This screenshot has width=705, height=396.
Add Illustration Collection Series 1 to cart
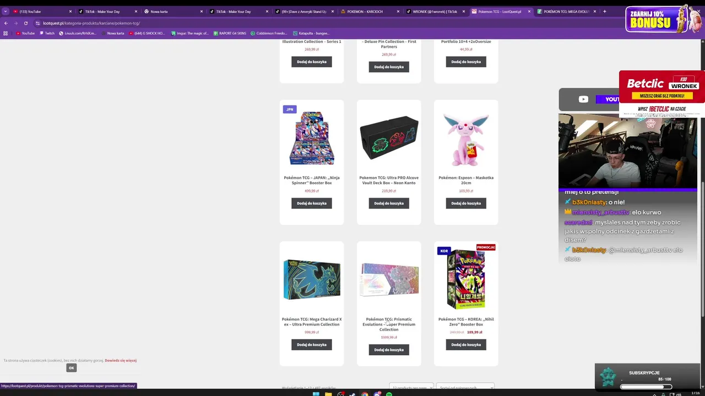pos(312,62)
